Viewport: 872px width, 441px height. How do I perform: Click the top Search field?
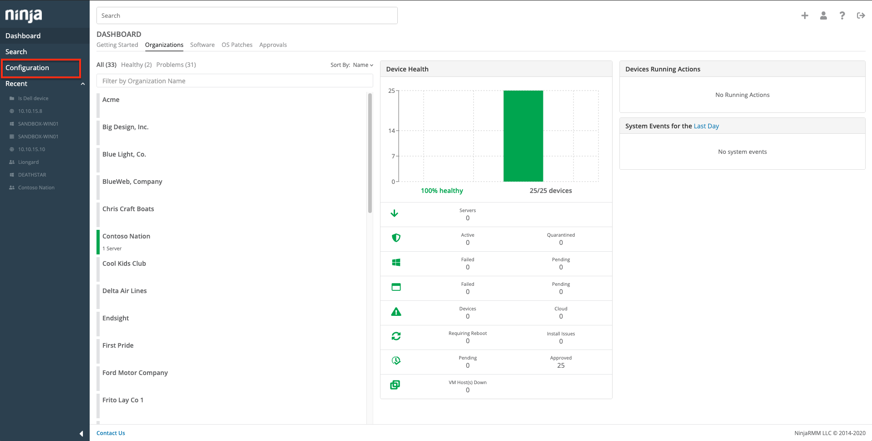(x=247, y=15)
